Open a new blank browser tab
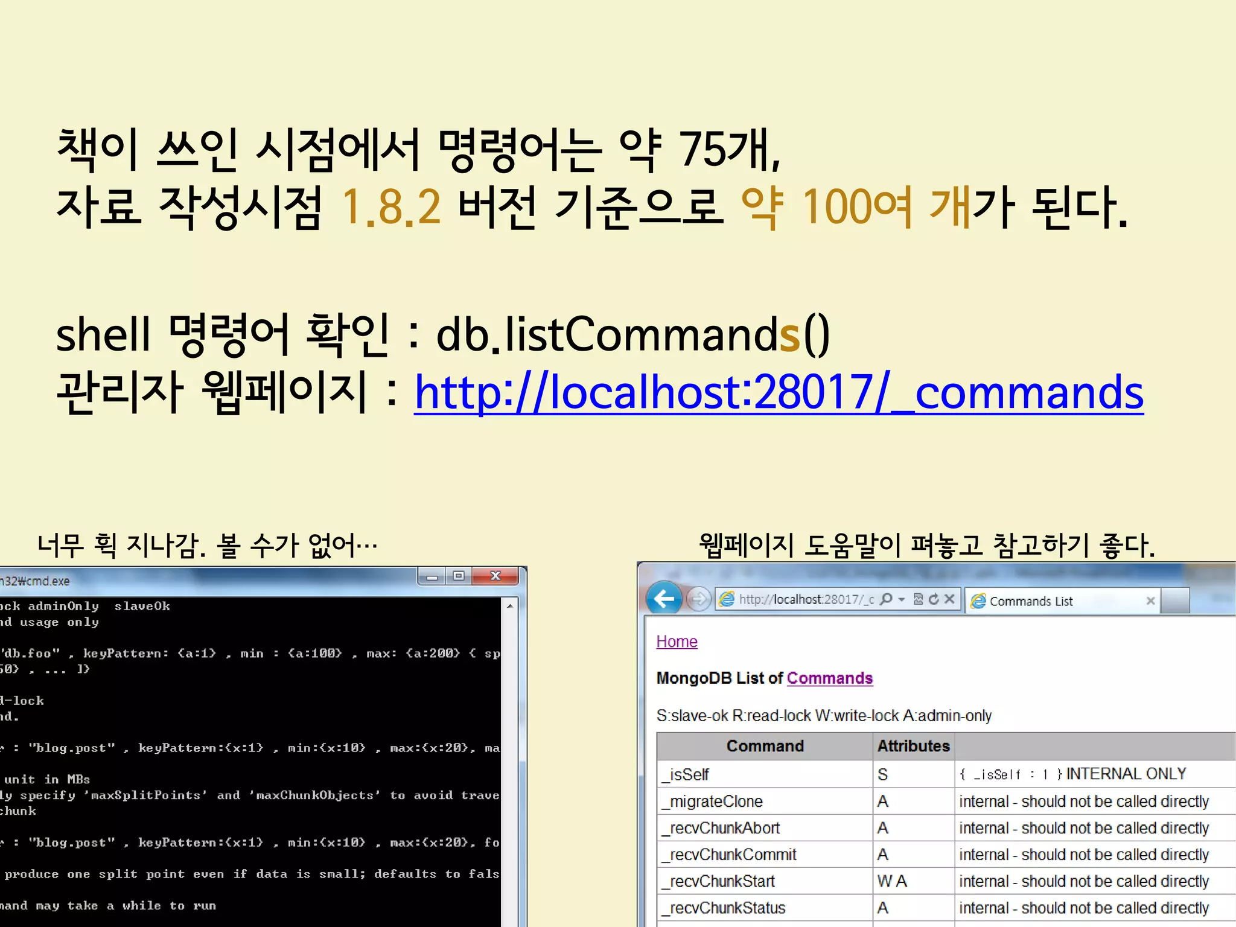This screenshot has height=927, width=1236. [x=1175, y=600]
